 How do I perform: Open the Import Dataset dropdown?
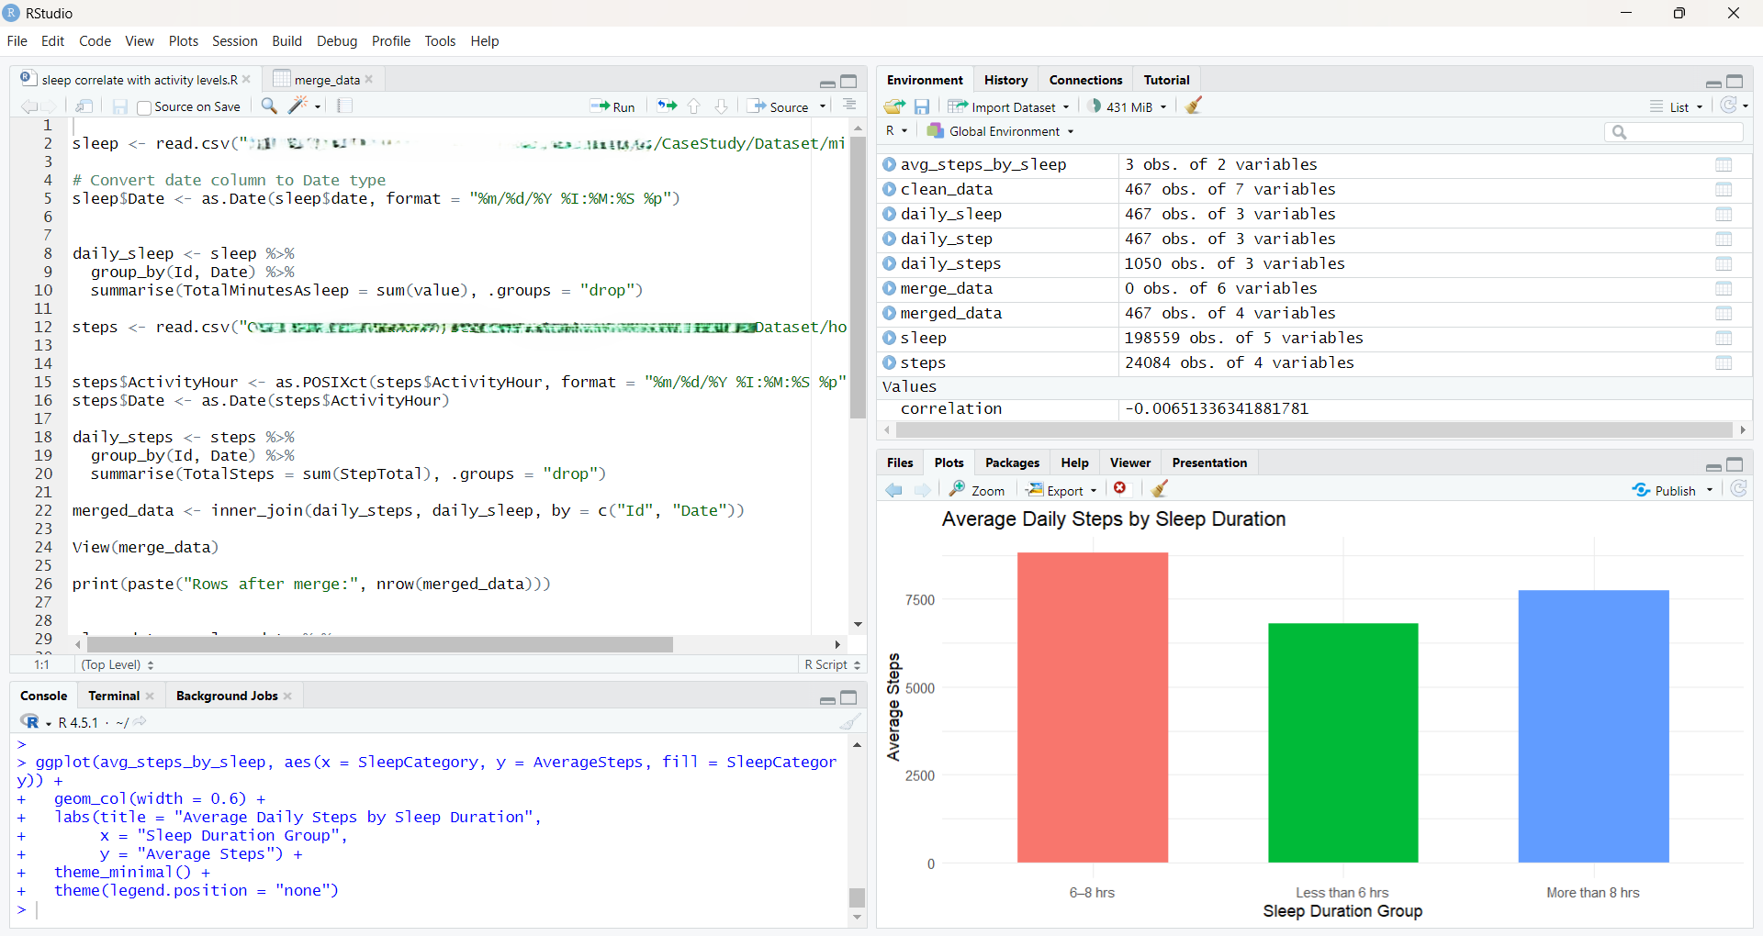[1008, 106]
